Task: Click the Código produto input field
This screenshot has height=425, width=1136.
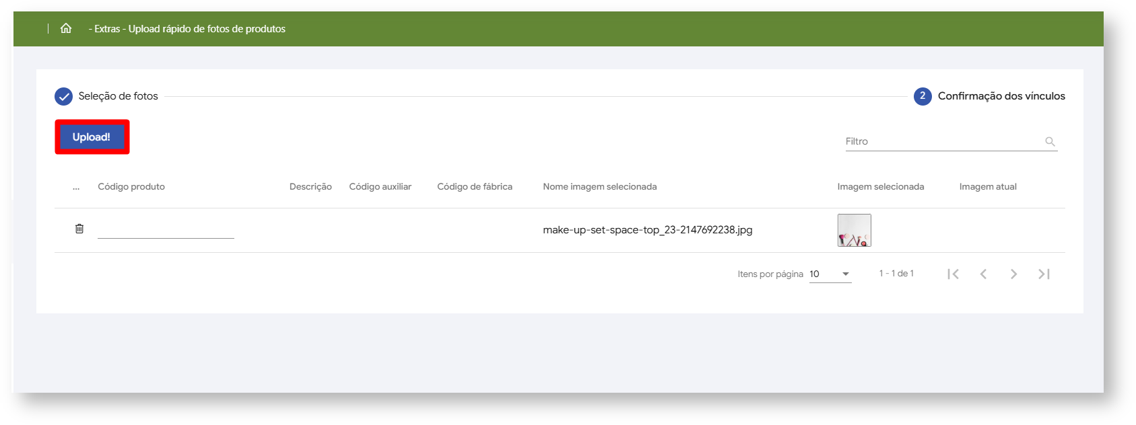Action: pos(166,230)
